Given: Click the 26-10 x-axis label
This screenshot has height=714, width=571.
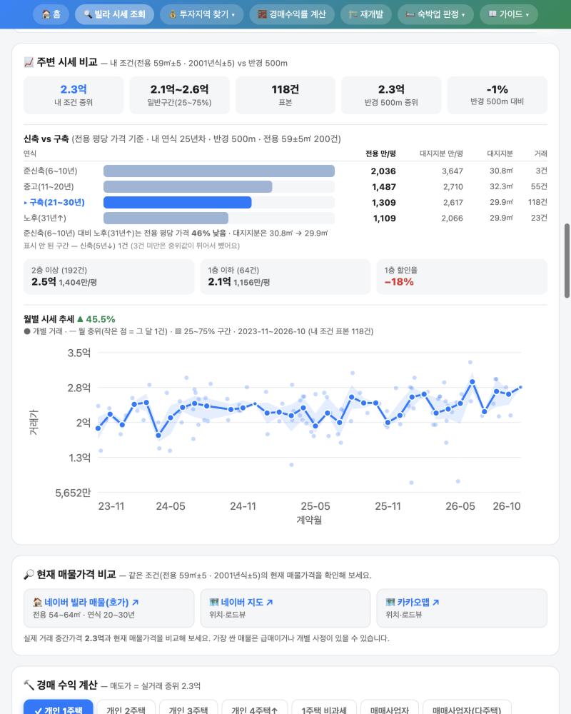Looking at the screenshot, I should pyautogui.click(x=506, y=506).
